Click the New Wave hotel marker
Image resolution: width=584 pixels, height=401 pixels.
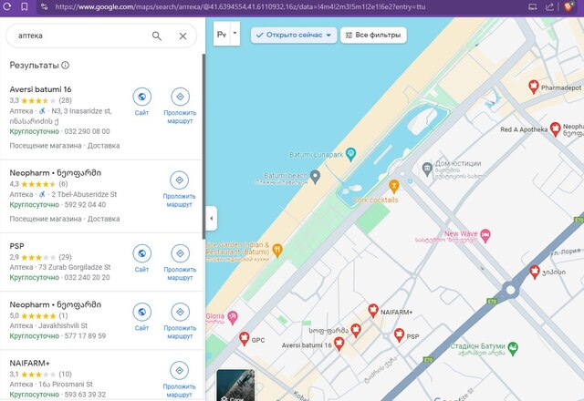[x=485, y=235]
